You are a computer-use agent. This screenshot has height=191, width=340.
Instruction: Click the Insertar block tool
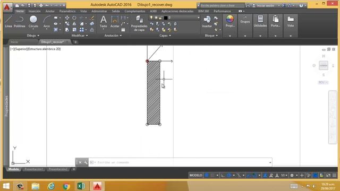(207, 22)
